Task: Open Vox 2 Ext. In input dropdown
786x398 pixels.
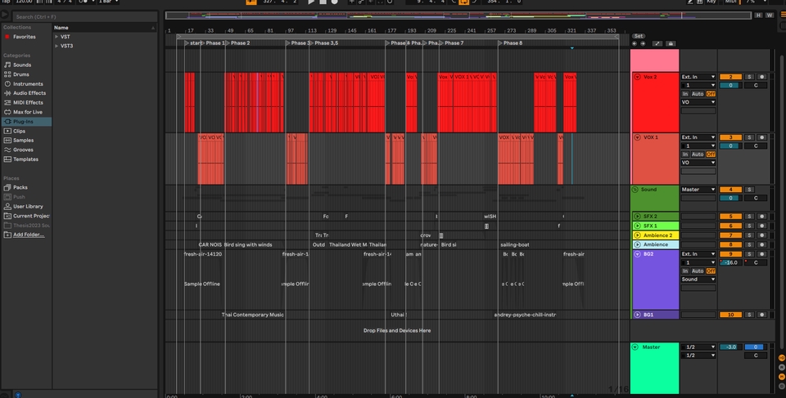Action: [698, 77]
